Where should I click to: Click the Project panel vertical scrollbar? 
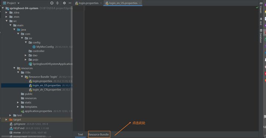[72, 62]
